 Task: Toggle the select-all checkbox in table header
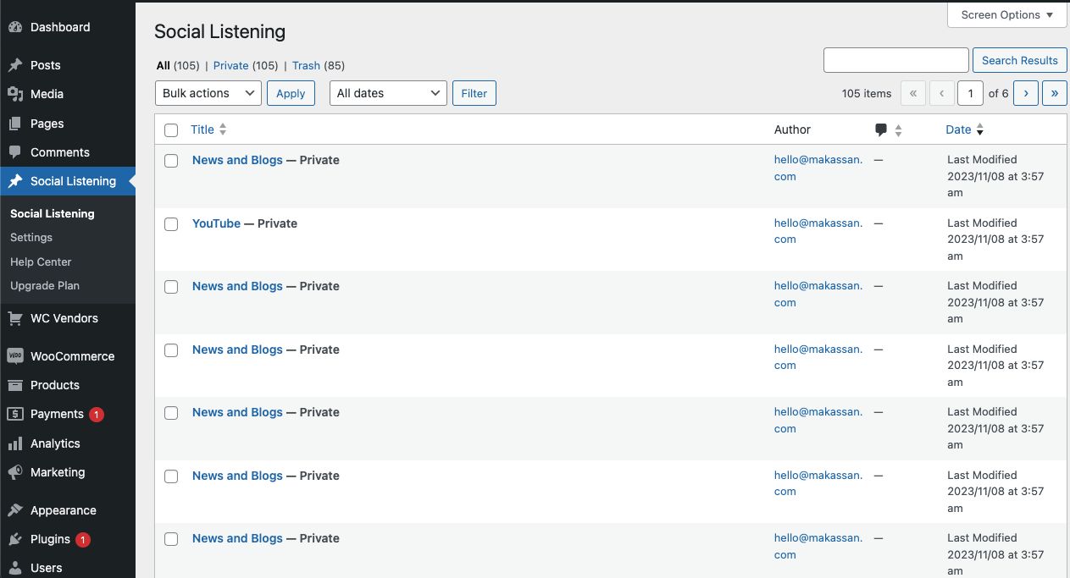pos(171,130)
